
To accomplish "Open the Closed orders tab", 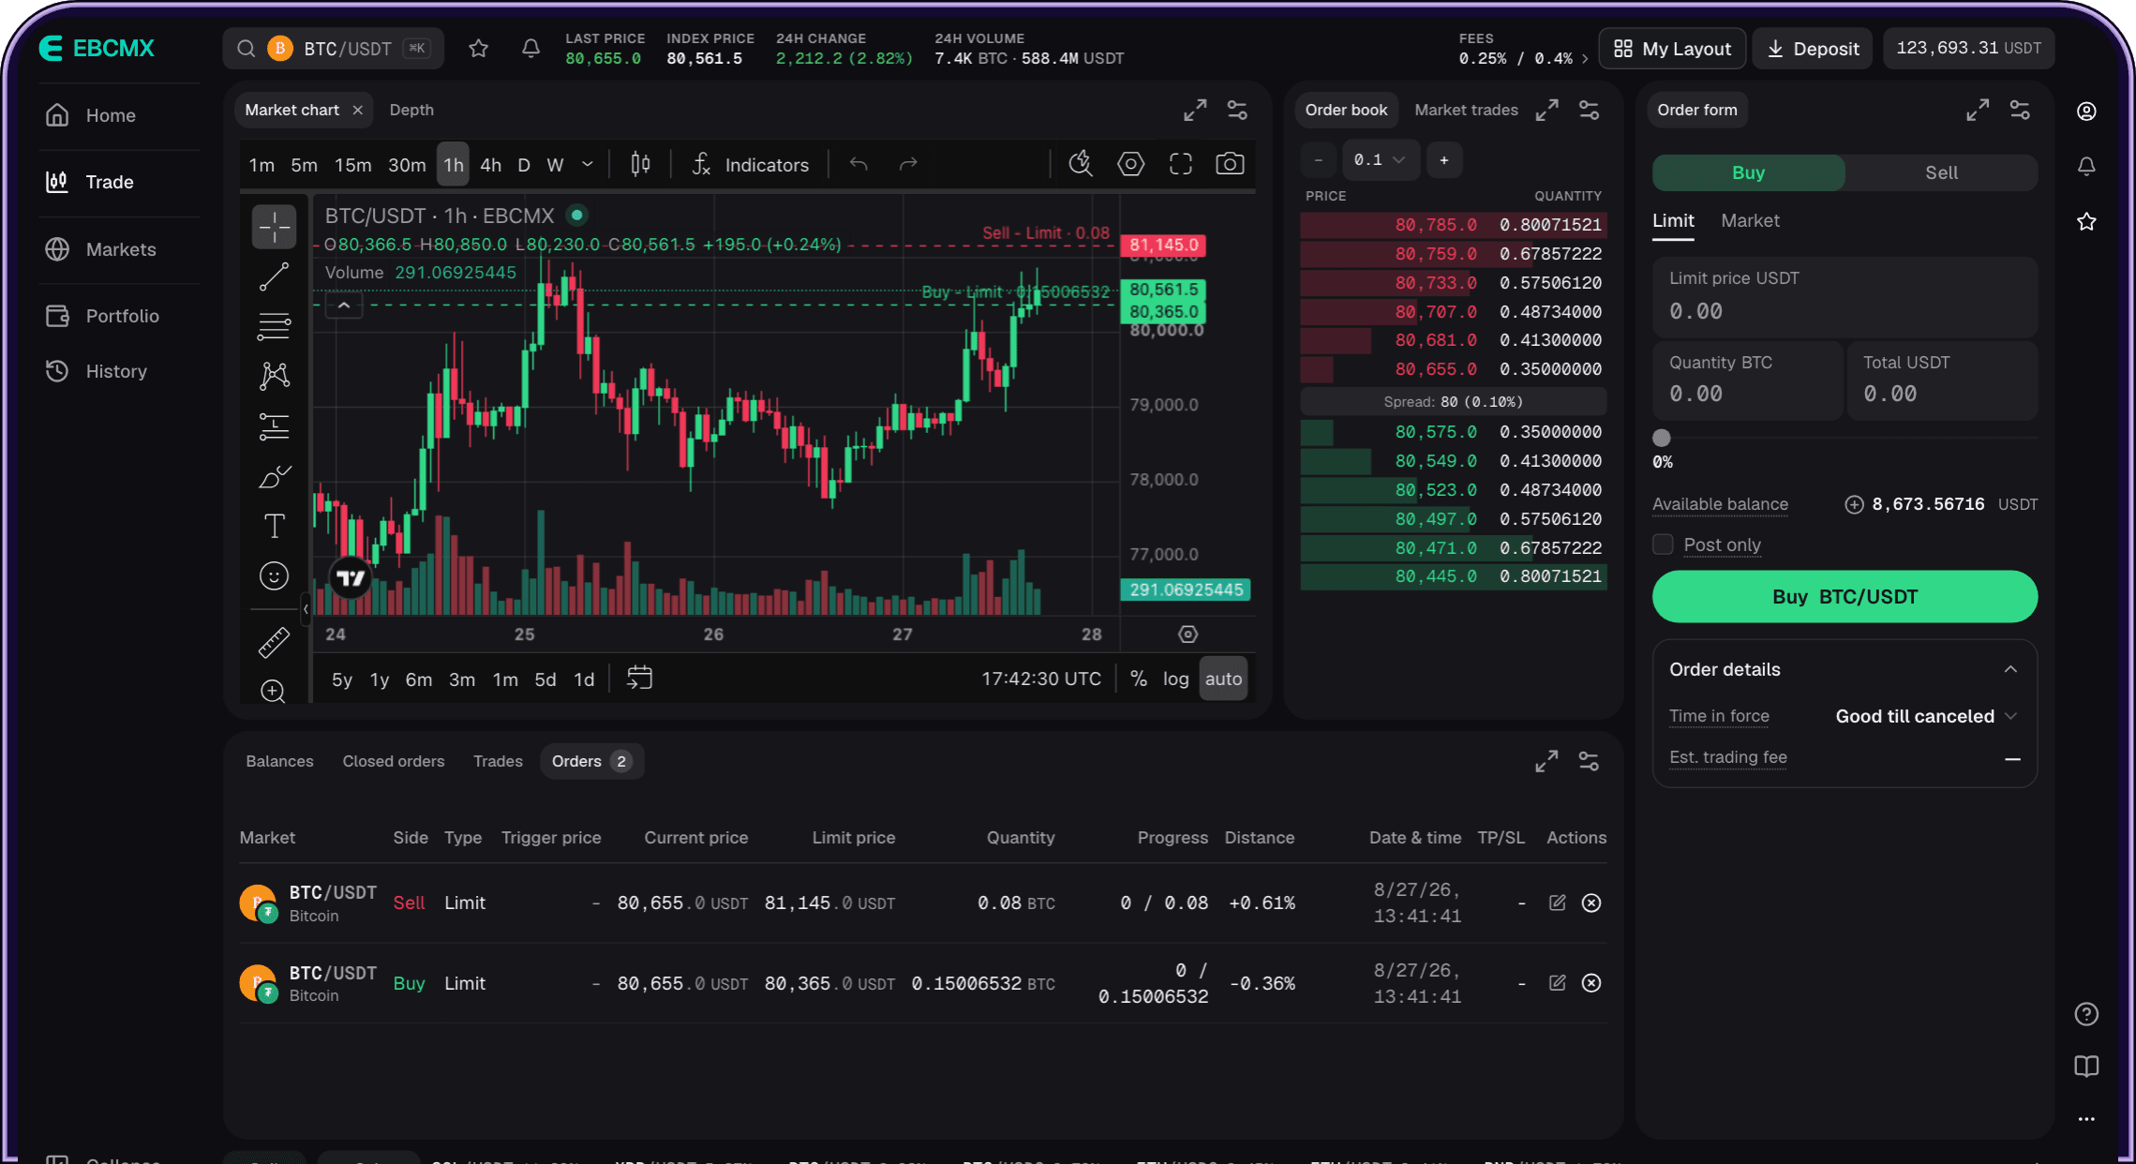I will tap(394, 762).
